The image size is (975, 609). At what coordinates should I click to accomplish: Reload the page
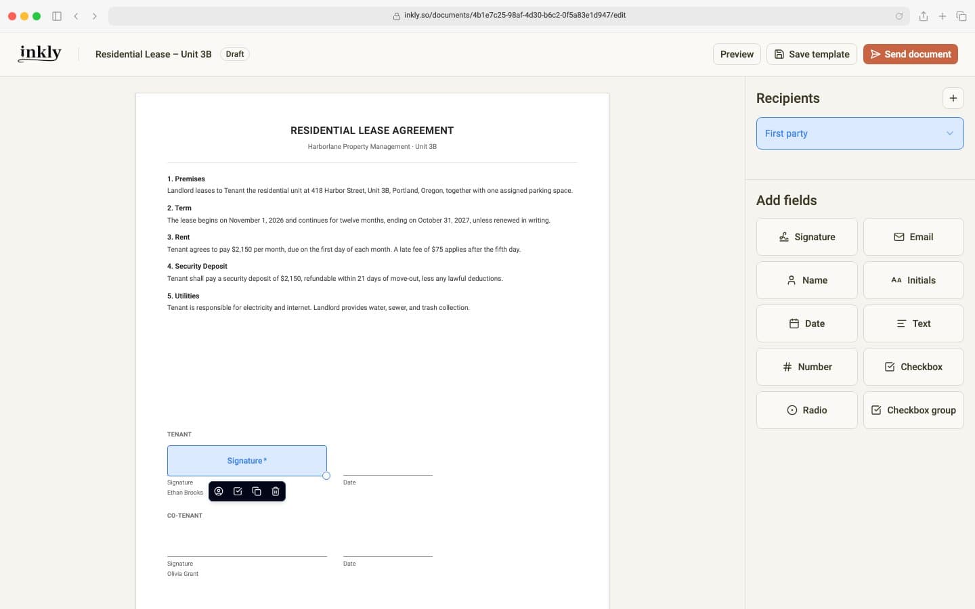pyautogui.click(x=899, y=16)
